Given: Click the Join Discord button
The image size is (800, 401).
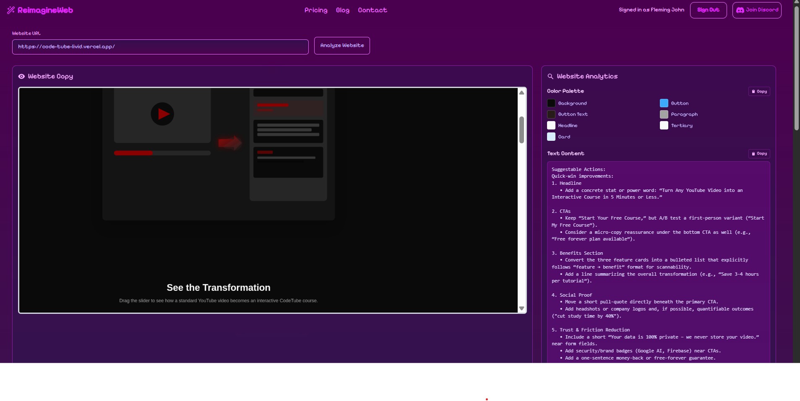Looking at the screenshot, I should click(757, 10).
